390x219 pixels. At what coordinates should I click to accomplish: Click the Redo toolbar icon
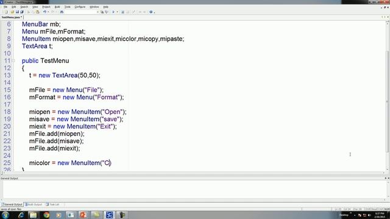52,12
